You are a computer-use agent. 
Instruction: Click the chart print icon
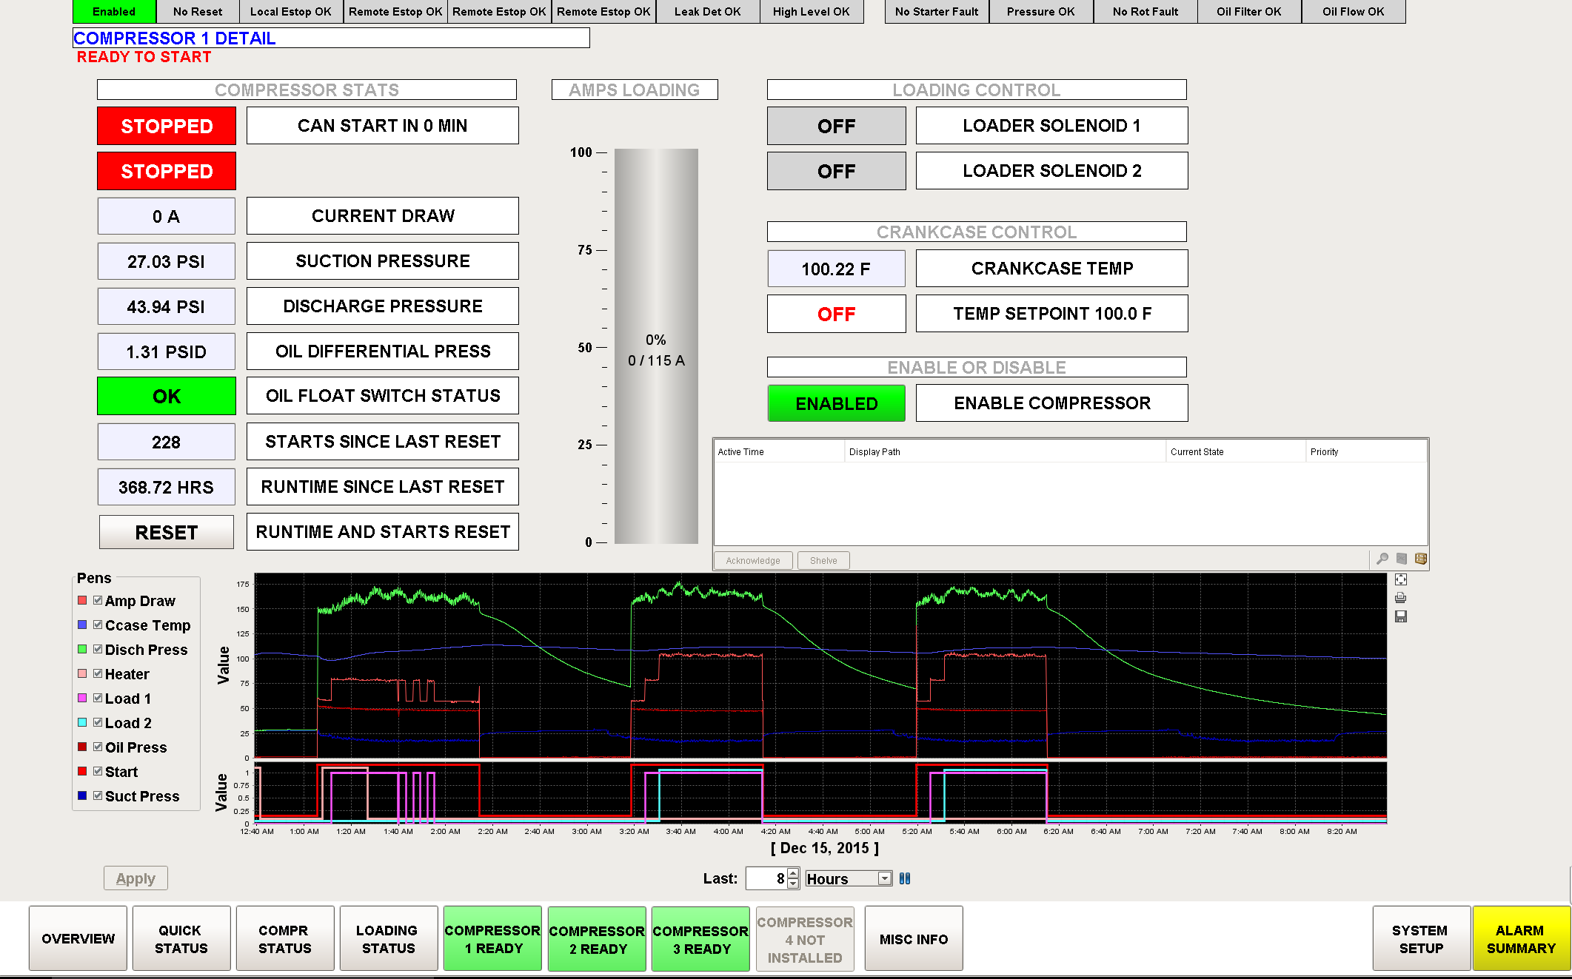(1400, 598)
